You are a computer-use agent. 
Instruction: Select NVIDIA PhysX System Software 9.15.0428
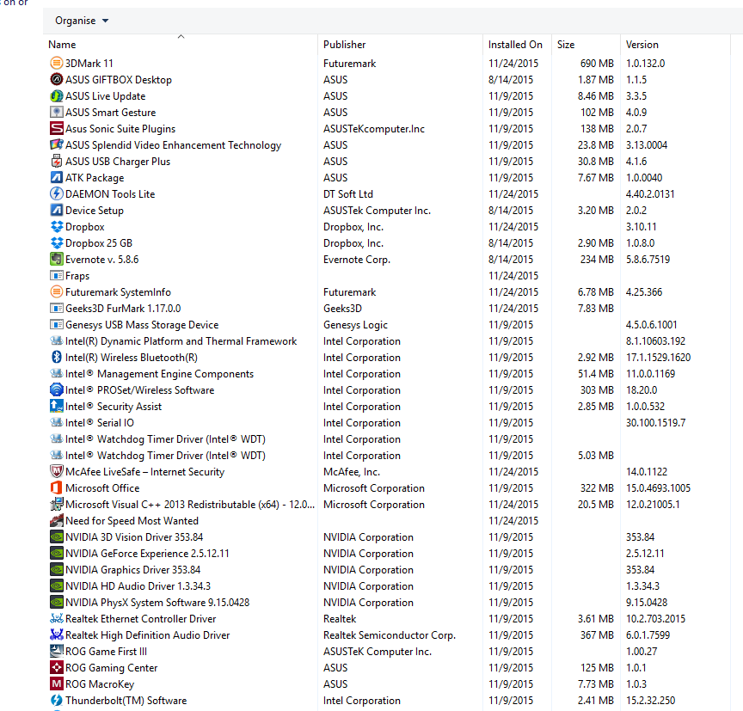coord(157,603)
